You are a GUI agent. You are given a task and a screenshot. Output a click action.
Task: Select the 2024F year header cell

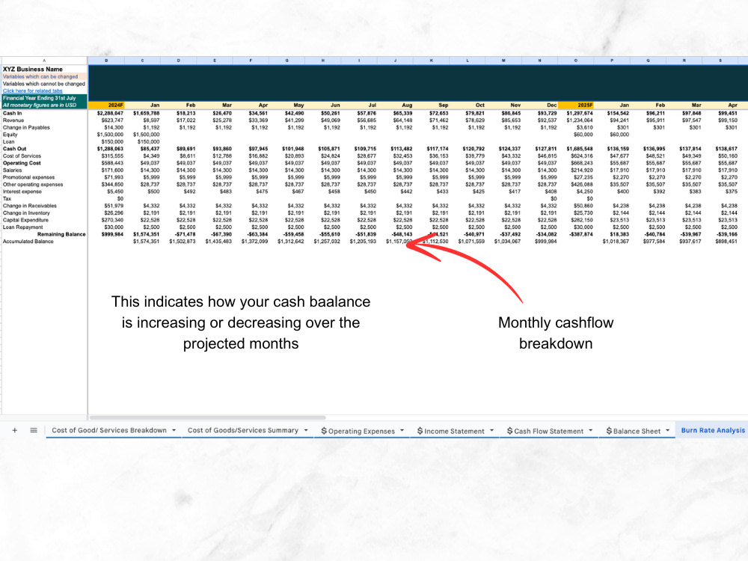pos(106,105)
